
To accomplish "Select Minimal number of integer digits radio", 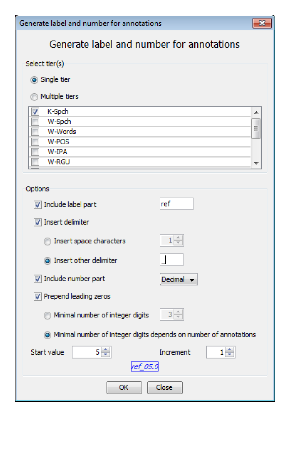I will click(x=47, y=316).
